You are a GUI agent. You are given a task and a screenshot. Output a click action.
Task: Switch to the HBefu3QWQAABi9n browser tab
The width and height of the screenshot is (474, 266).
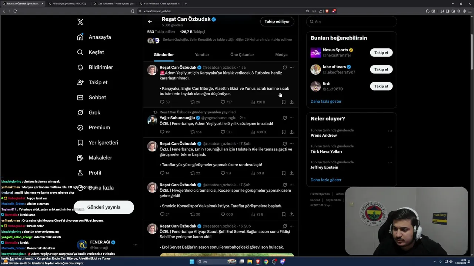69,4
